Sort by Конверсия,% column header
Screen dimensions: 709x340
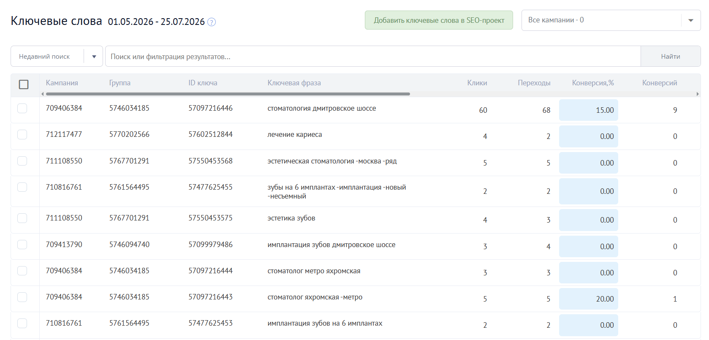[x=593, y=83]
